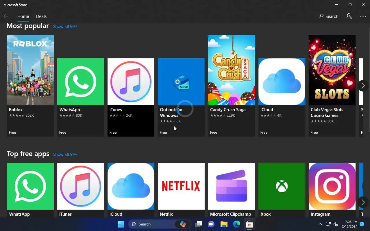Open WhatsApp icon in Top free apps
Screen dimensions: 370x231
[x=30, y=186]
